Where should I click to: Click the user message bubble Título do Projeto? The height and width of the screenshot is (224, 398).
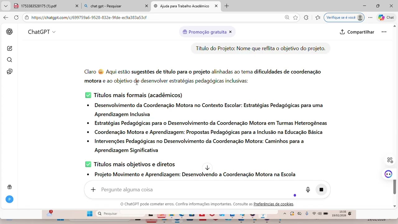tap(261, 48)
